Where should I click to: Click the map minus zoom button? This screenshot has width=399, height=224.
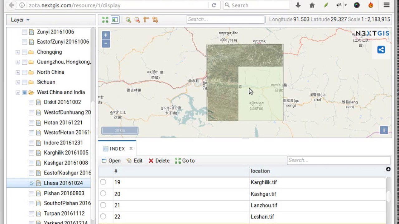106,43
